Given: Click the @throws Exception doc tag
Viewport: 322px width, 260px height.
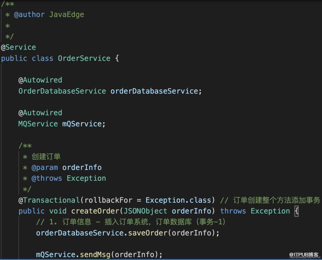Looking at the screenshot, I should pyautogui.click(x=69, y=178).
